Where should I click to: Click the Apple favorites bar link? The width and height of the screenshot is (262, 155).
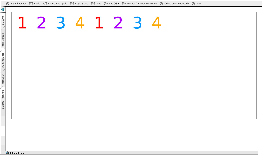[x=37, y=4]
